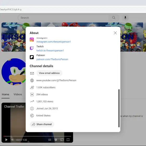Viewport: 146px width, 146px height.
Task: Click the browser address bar URL
Action: click(x=11, y=9)
